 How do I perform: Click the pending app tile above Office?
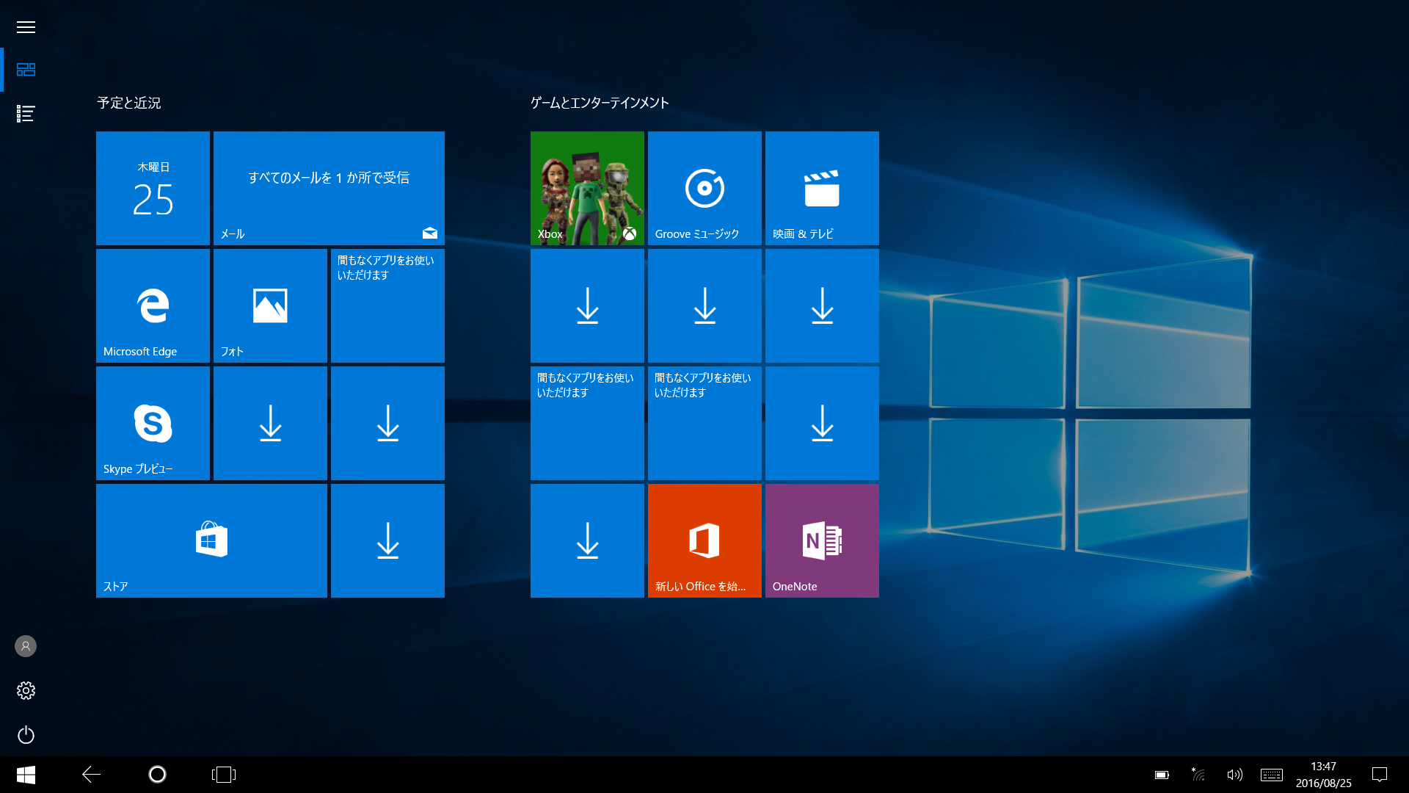coord(704,423)
